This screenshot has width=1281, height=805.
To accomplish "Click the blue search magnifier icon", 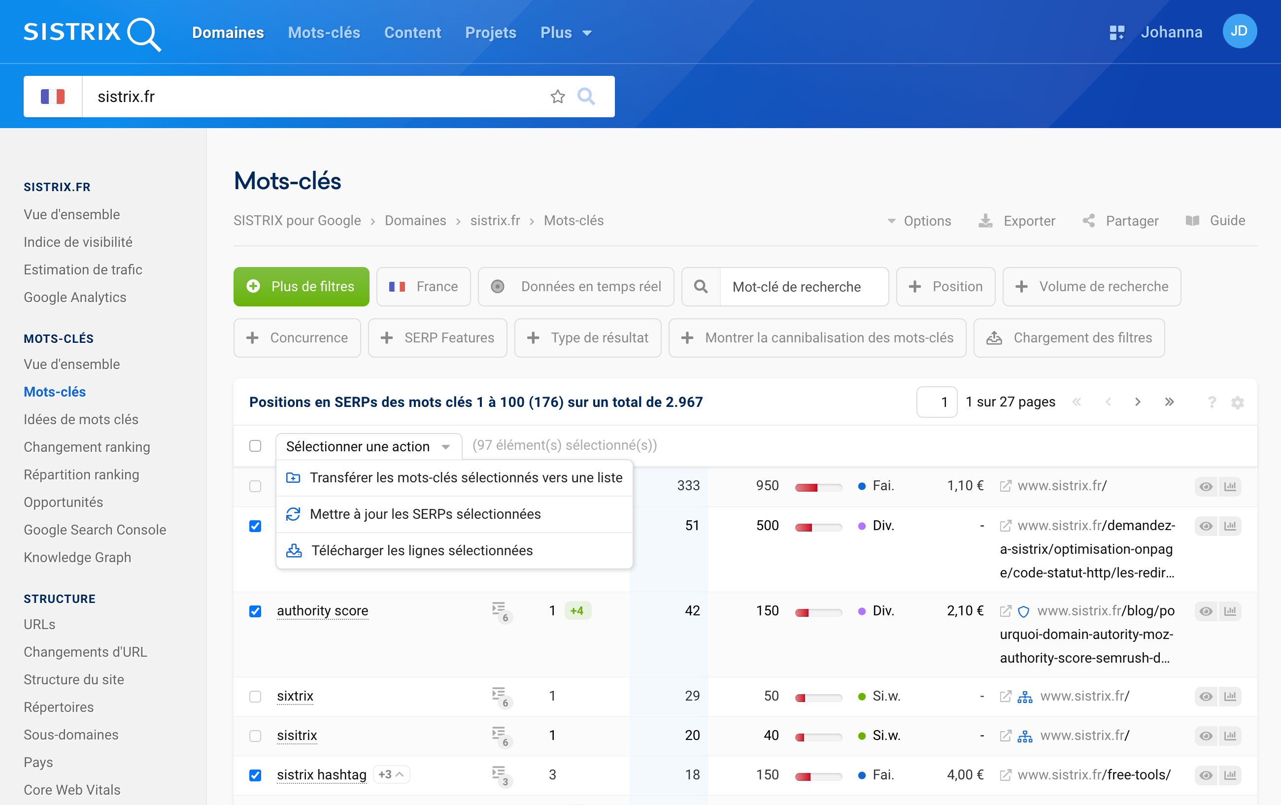I will click(586, 96).
